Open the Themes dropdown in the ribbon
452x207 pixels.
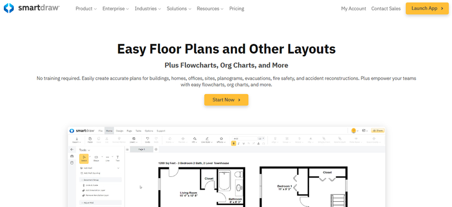183,140
